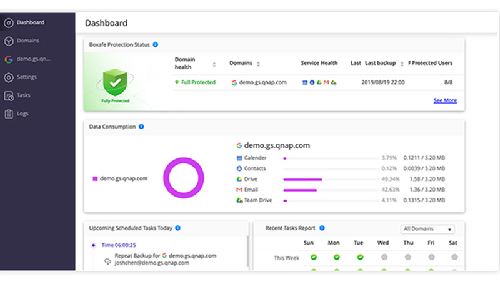
Task: Open Domains in the sidebar
Action: (x=28, y=41)
